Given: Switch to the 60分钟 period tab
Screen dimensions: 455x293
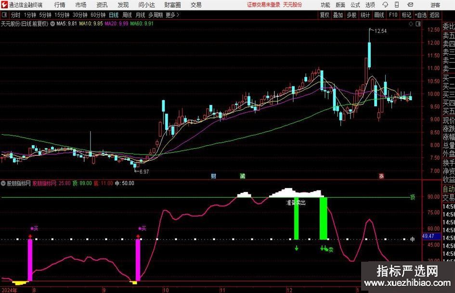Looking at the screenshot, I should coord(98,15).
